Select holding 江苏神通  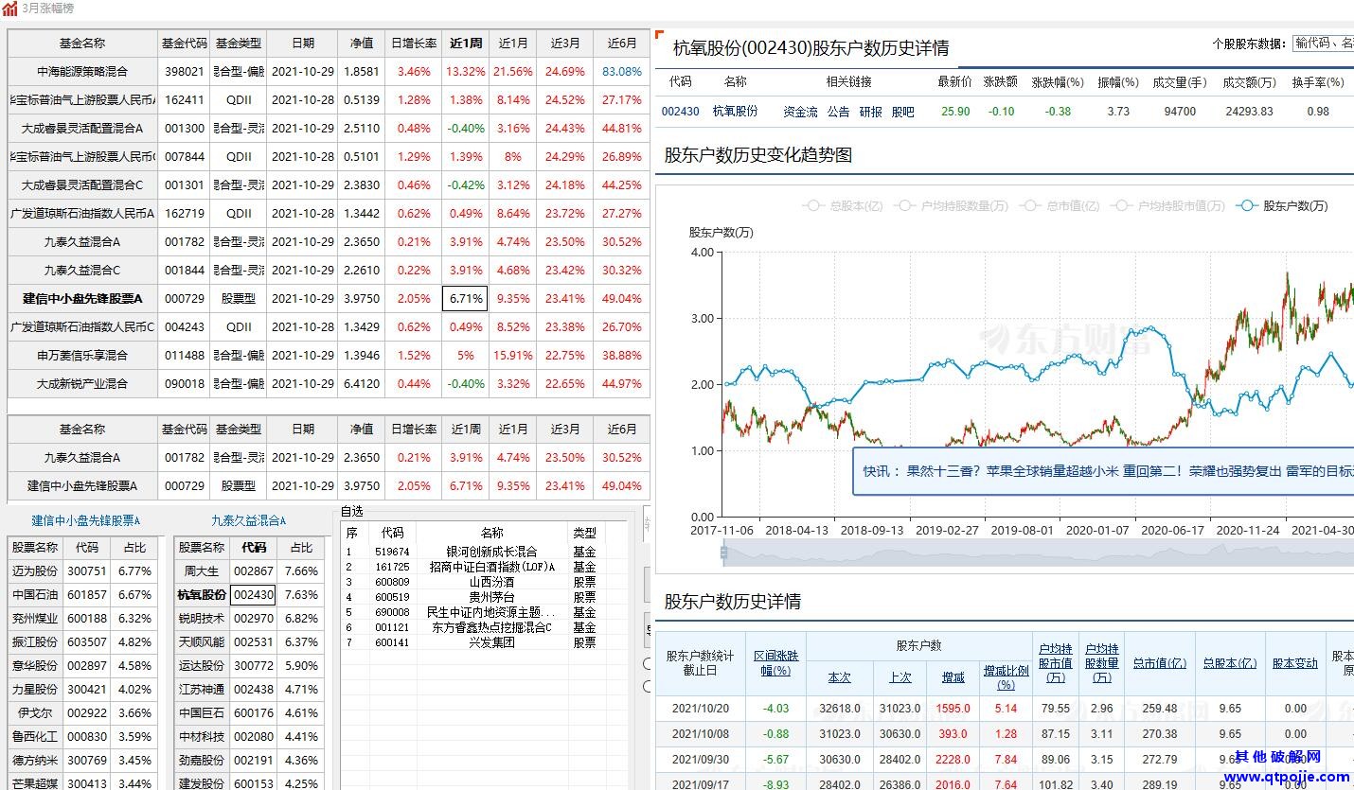tap(202, 690)
